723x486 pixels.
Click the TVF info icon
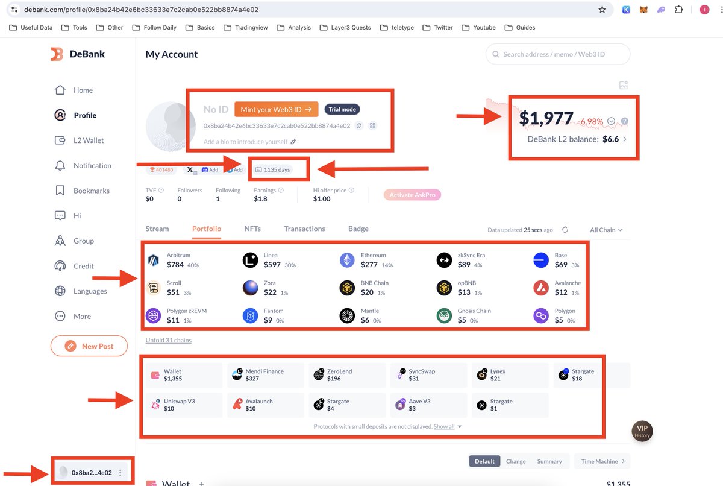coord(161,191)
